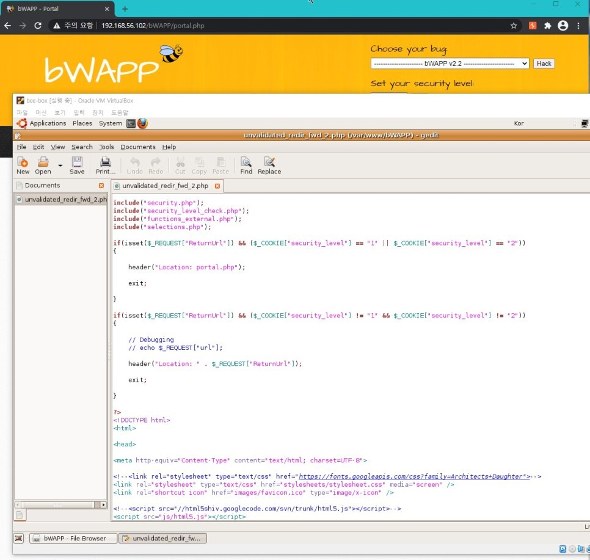Image resolution: width=590 pixels, height=560 pixels.
Task: Reload the bWAPP portal page
Action: coord(38,26)
